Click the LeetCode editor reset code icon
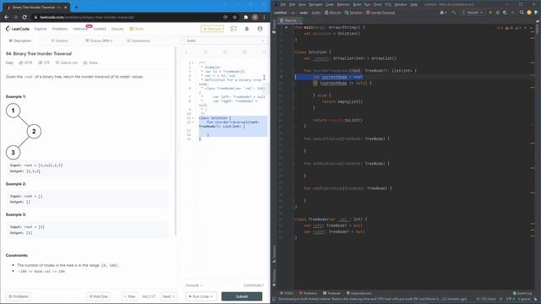Screen dimensions: 541x304 (x=225, y=52)
